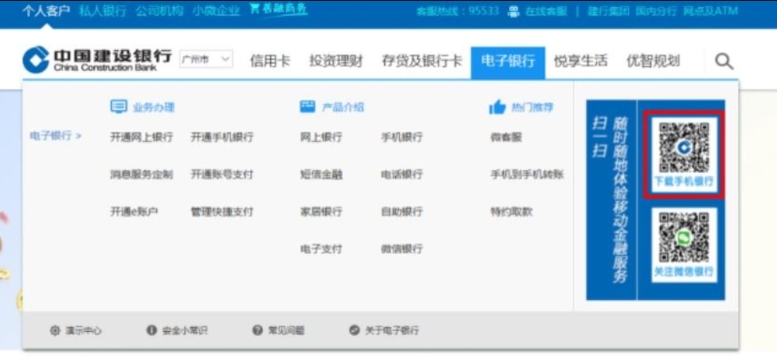Click the 微客服 link
777x361 pixels.
[x=506, y=137]
